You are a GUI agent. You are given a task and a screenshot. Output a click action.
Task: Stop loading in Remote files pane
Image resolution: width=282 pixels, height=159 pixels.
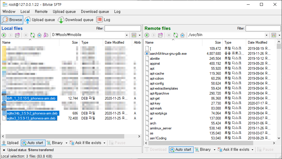coord(169,35)
